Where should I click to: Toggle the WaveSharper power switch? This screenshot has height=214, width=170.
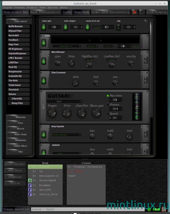pyautogui.click(x=43, y=61)
